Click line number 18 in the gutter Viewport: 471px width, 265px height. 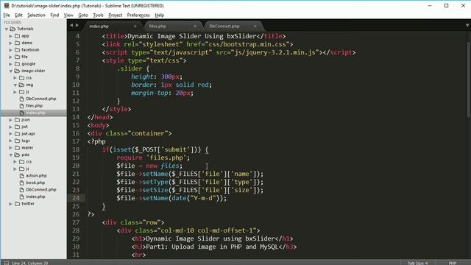(76, 149)
